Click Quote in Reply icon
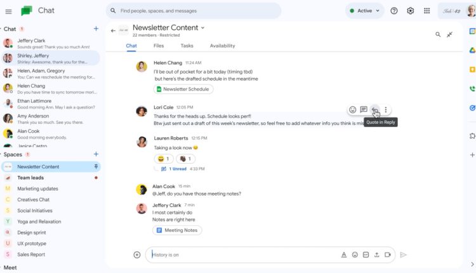Screen dimensions: 476x273 click(374, 110)
